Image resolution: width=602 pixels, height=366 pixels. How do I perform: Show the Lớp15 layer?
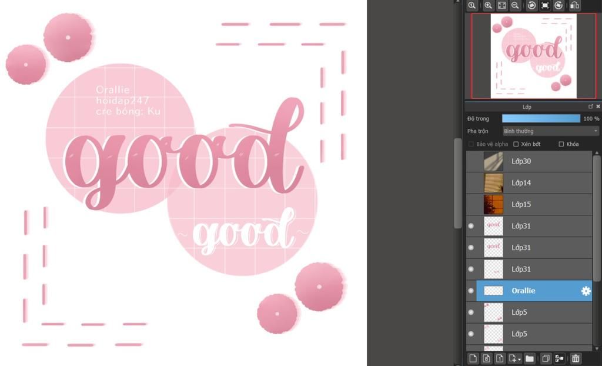pyautogui.click(x=471, y=204)
